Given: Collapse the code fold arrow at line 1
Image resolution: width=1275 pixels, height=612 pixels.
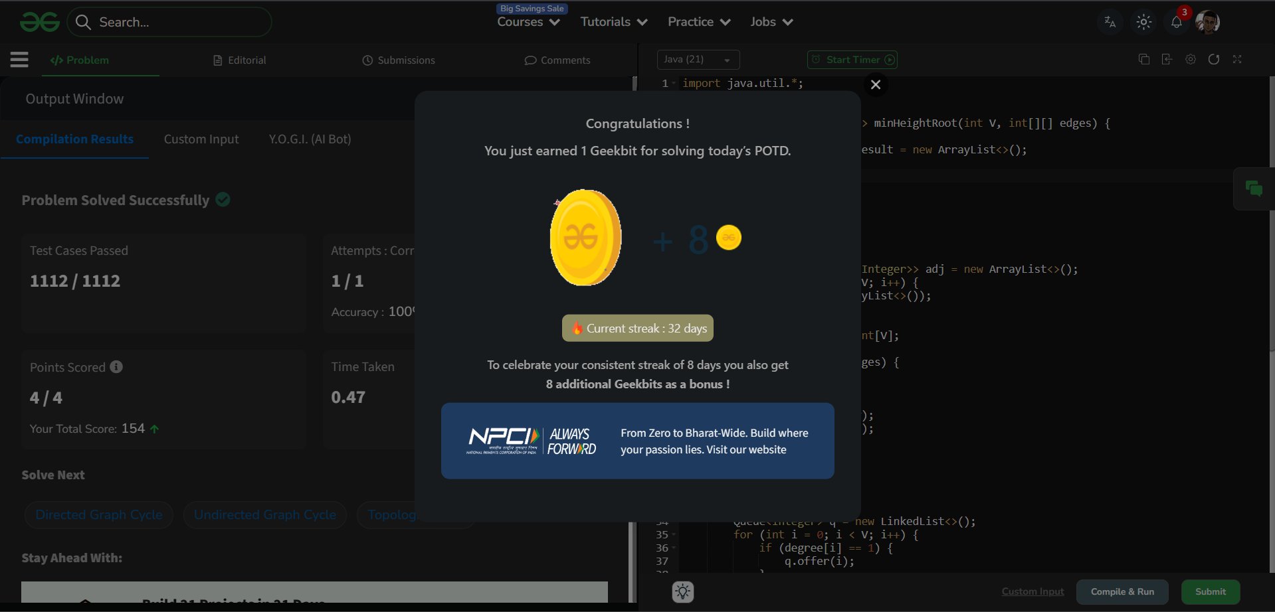Looking at the screenshot, I should 674,84.
